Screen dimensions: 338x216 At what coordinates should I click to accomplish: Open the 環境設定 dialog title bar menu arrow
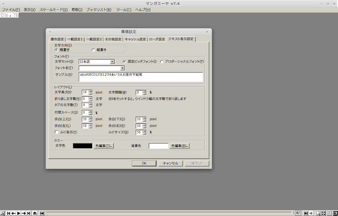point(50,32)
